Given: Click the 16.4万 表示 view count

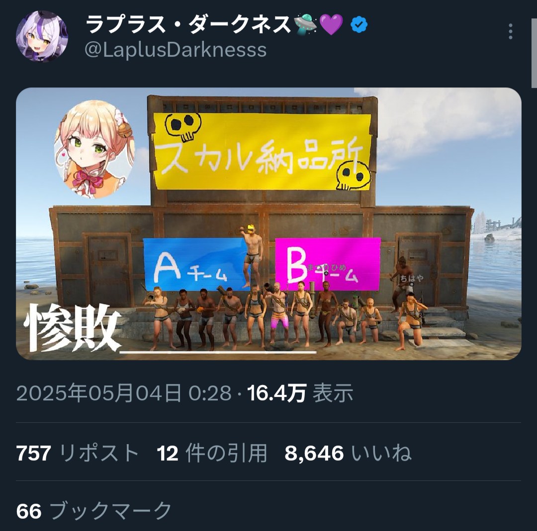Looking at the screenshot, I should point(300,393).
